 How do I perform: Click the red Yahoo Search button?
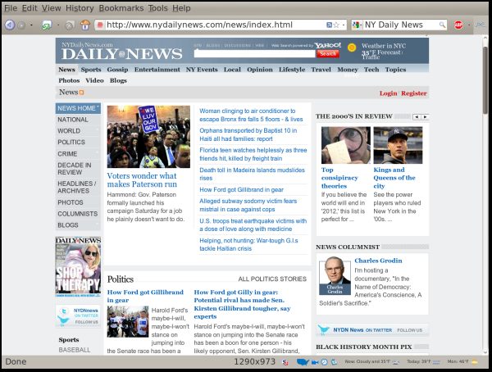328,53
